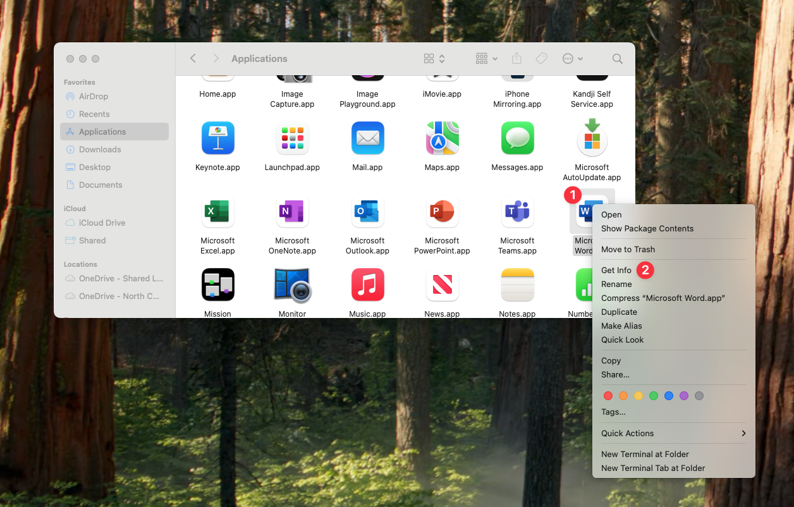794x507 pixels.
Task: Go to Downloads in the sidebar
Action: coord(100,149)
